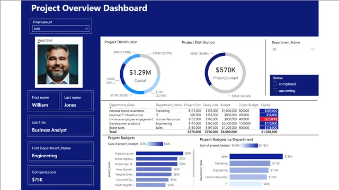This screenshot has height=190, width=339.
Task: Click the CRM Integrati... bar
Action: pyautogui.click(x=150, y=185)
